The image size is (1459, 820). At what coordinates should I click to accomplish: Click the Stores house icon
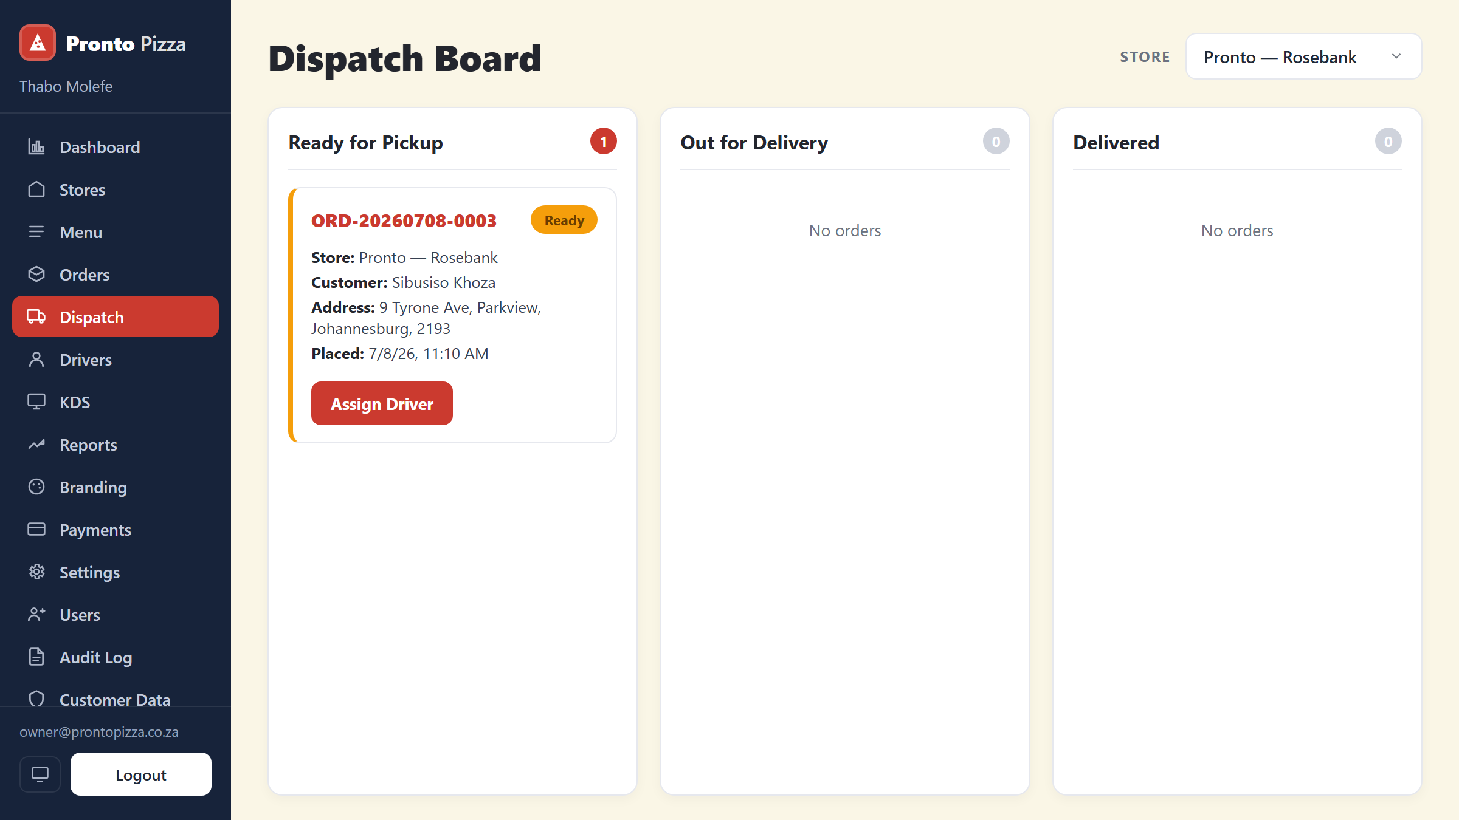point(36,190)
